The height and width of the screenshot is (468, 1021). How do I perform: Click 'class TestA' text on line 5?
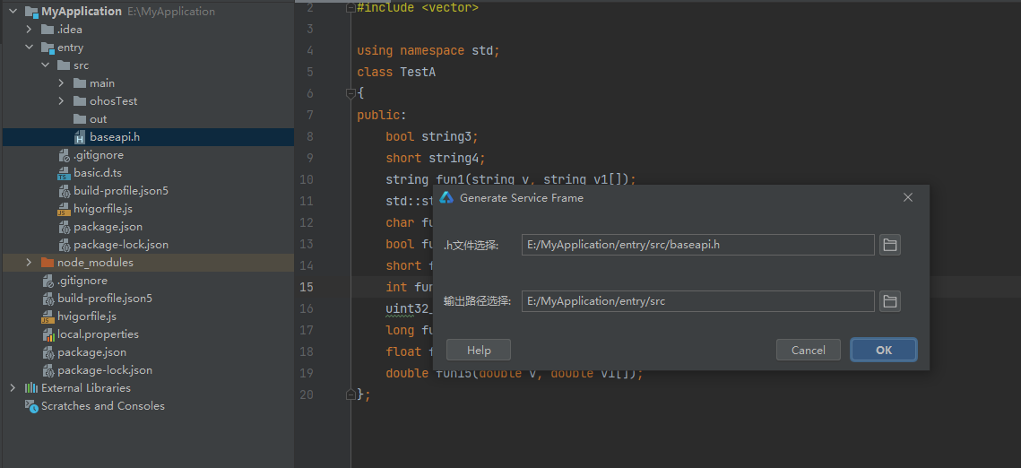point(396,72)
